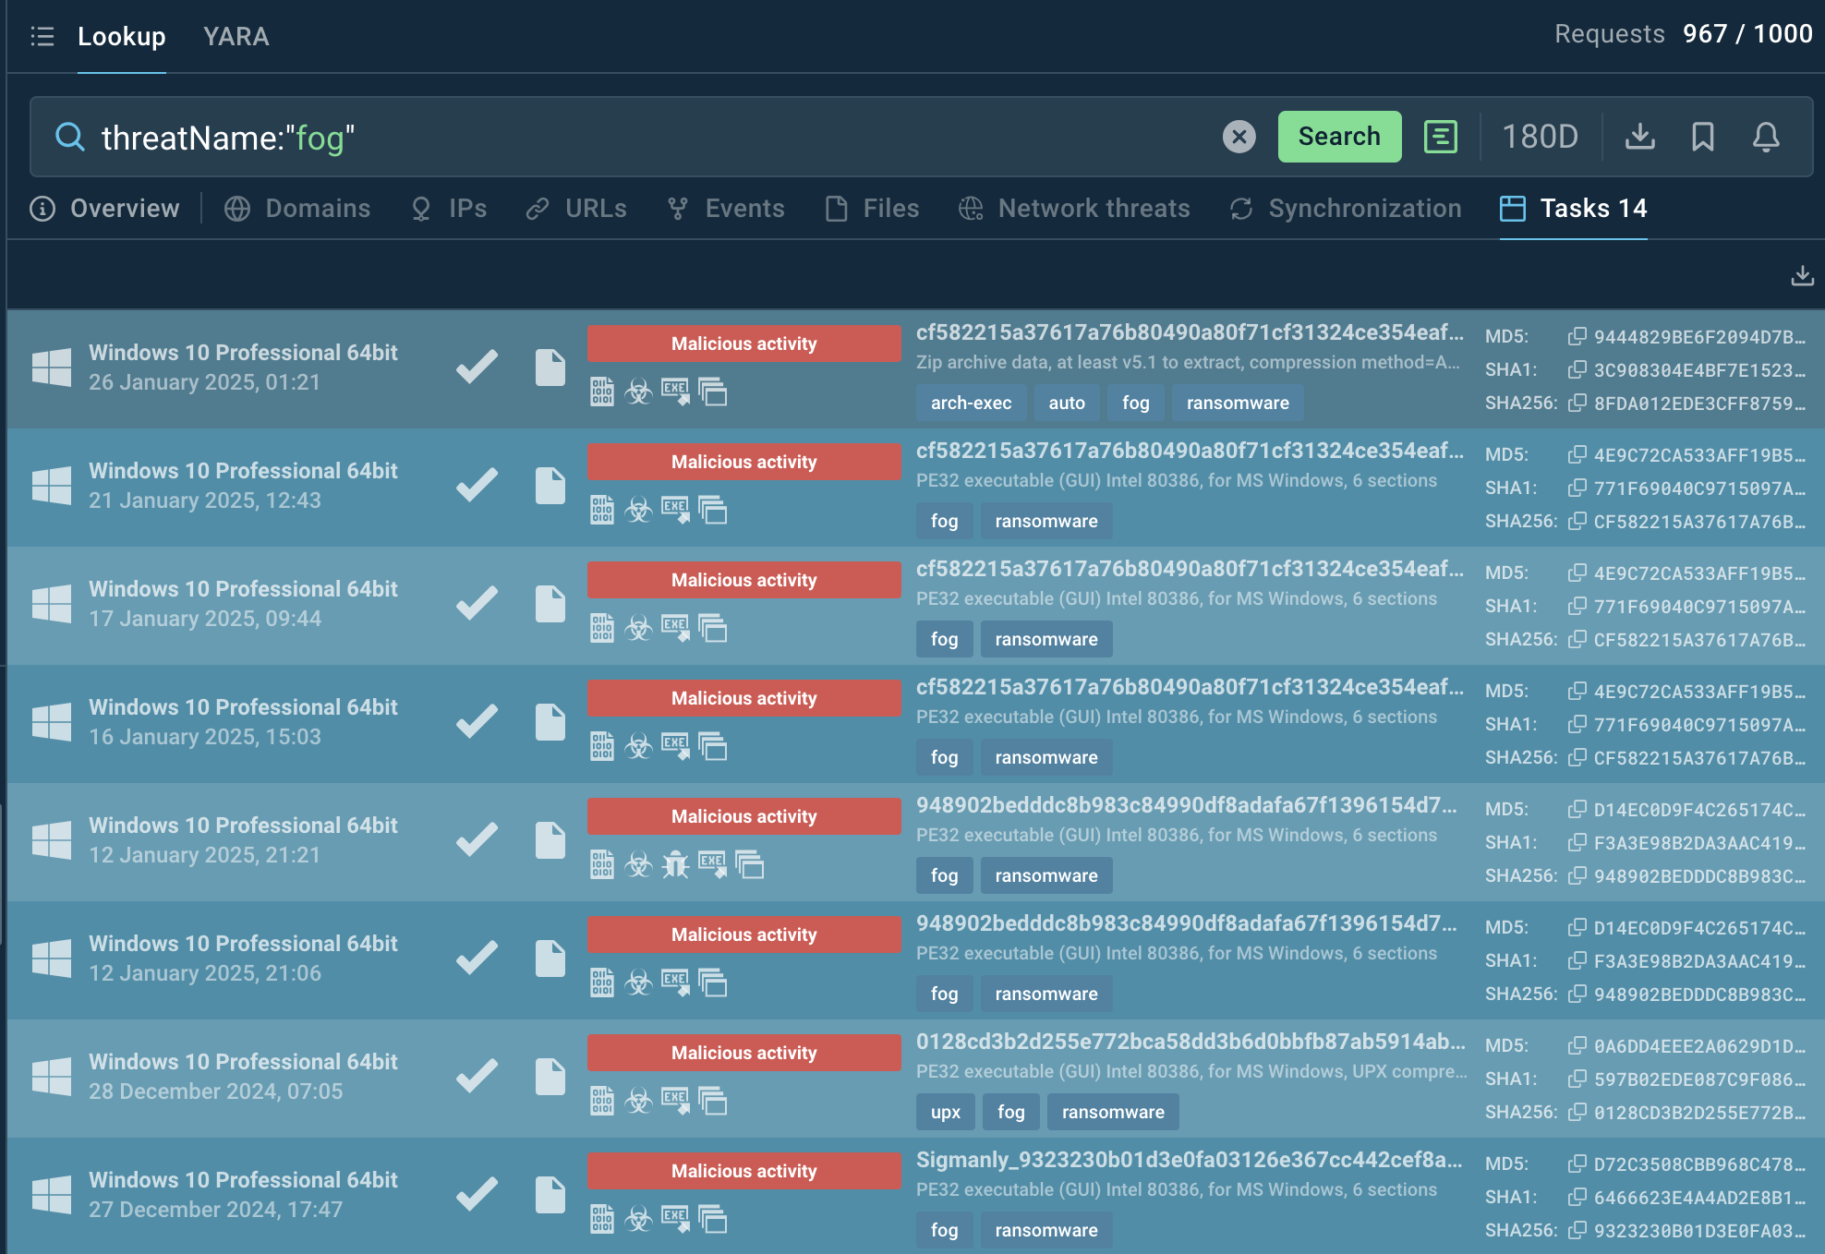Screen dimensions: 1825x1254
Task: Select the upx tag on December task
Action: 945,1112
